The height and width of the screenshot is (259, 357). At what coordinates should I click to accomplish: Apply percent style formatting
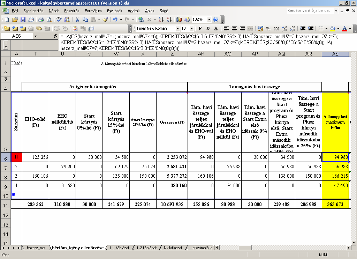(x=268, y=29)
